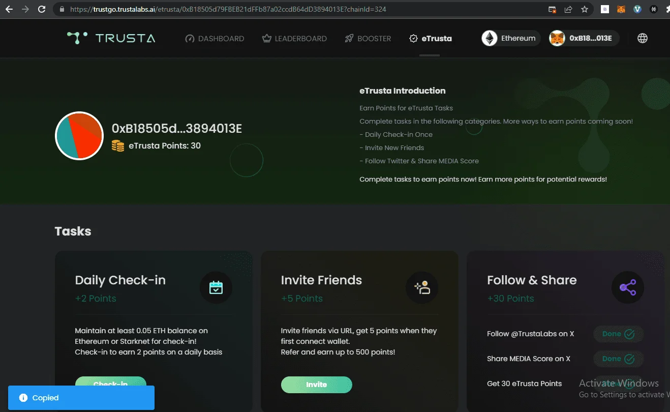
Task: Click the Trusta logo icon
Action: point(77,38)
